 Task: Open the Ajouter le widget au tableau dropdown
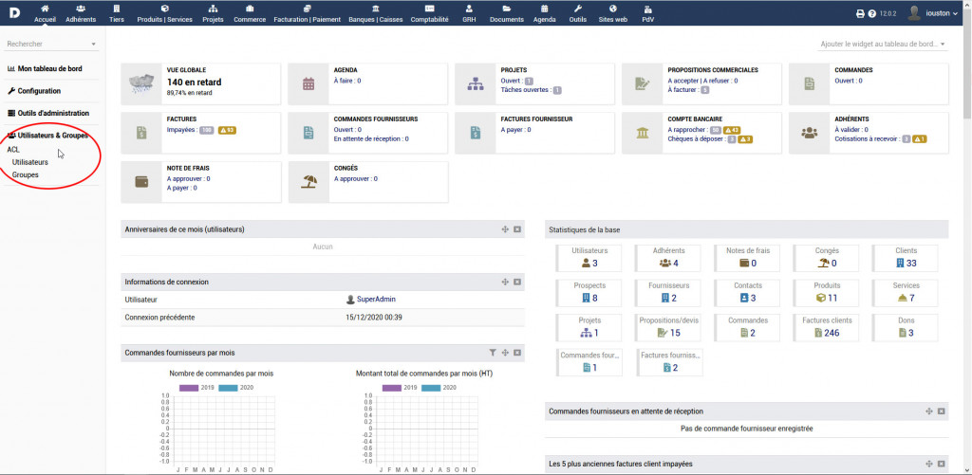pos(883,45)
